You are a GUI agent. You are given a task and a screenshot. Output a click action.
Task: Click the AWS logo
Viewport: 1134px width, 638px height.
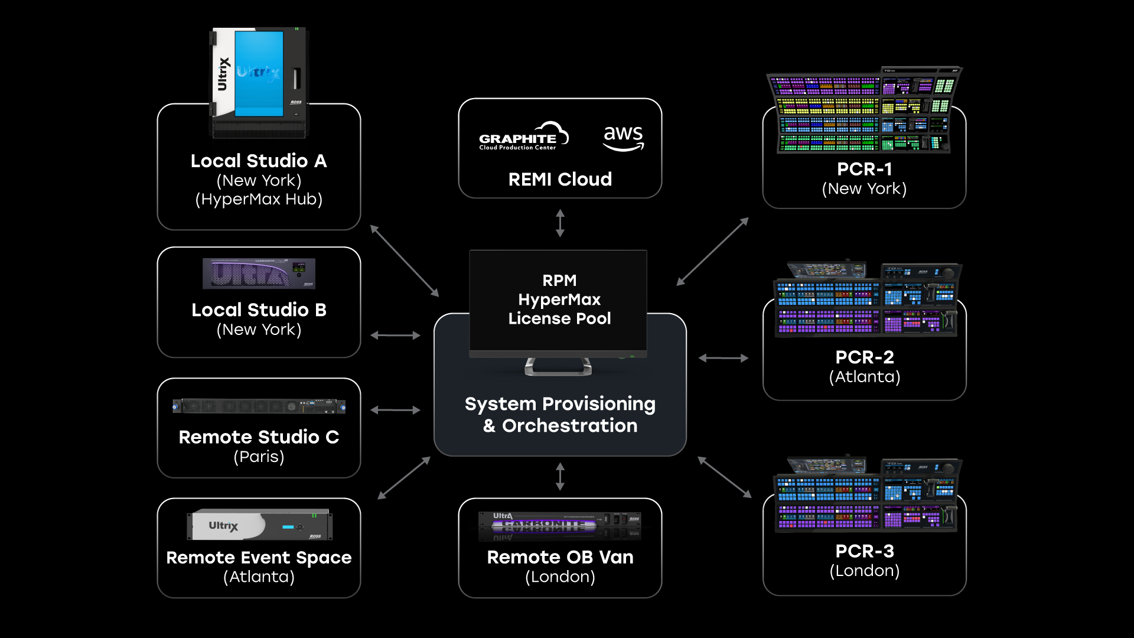coord(623,138)
